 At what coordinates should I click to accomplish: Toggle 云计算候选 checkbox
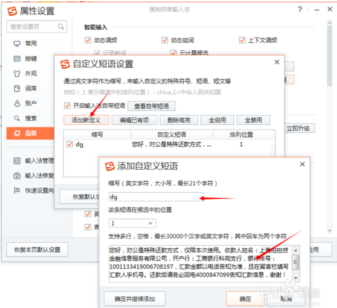coord(173,53)
